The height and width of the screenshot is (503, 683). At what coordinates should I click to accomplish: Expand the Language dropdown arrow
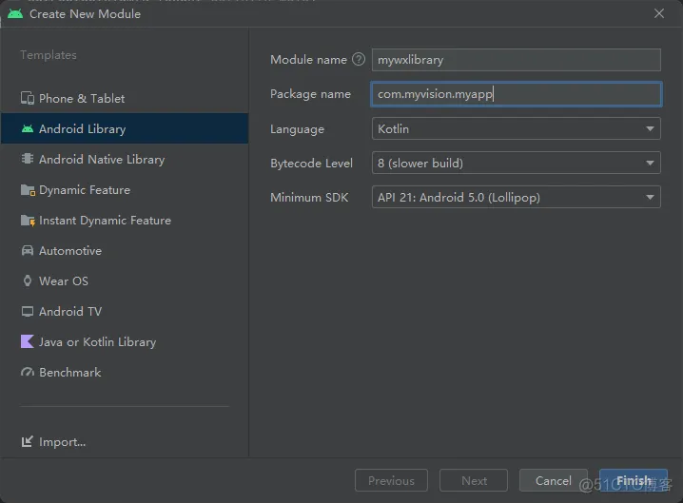[650, 129]
